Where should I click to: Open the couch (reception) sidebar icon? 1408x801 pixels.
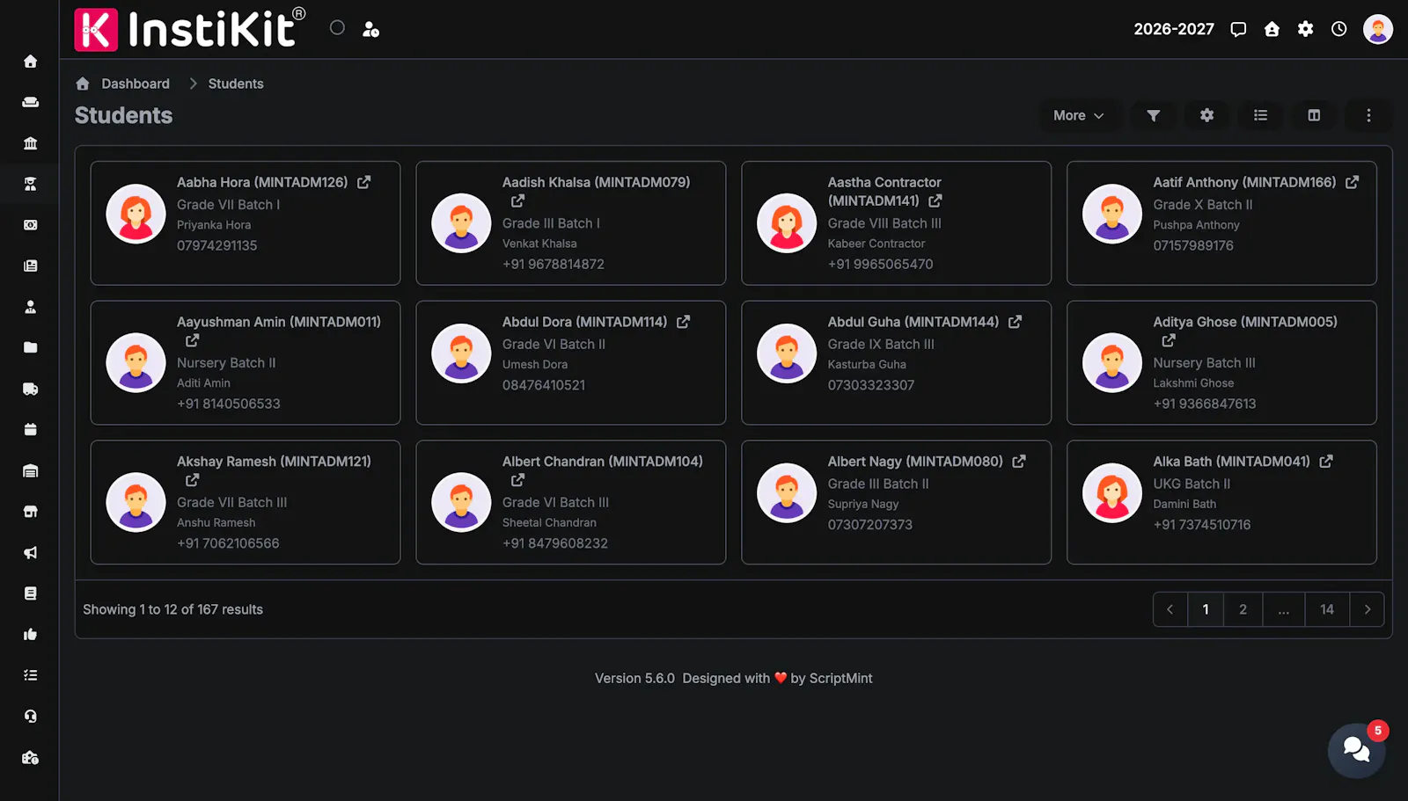pos(31,102)
